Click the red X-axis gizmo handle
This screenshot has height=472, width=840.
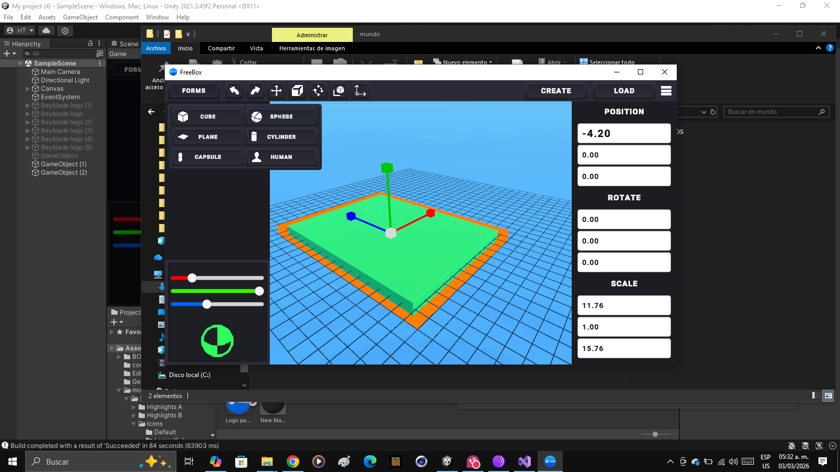(x=430, y=213)
